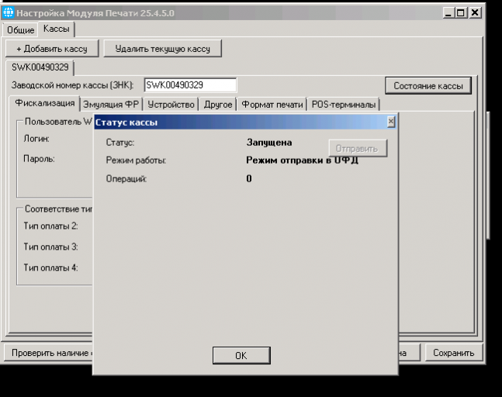Screen dimensions: 502x397
Task: Confirm the status dialog with OK
Action: pyautogui.click(x=241, y=355)
